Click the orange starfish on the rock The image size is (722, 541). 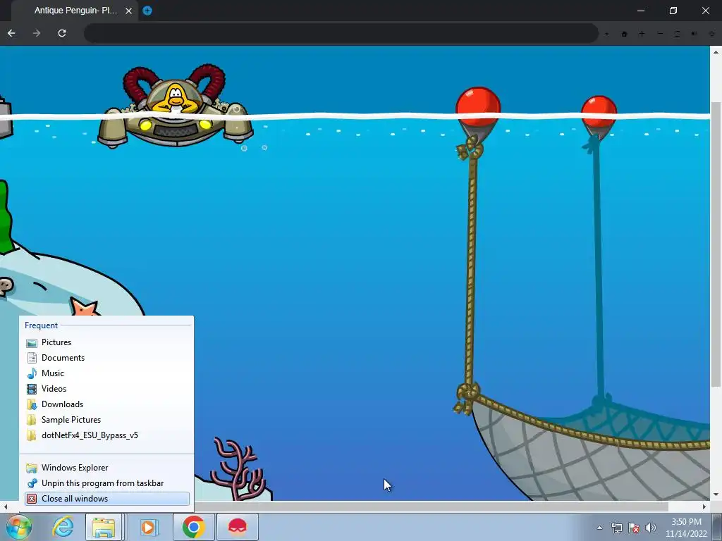coord(85,307)
